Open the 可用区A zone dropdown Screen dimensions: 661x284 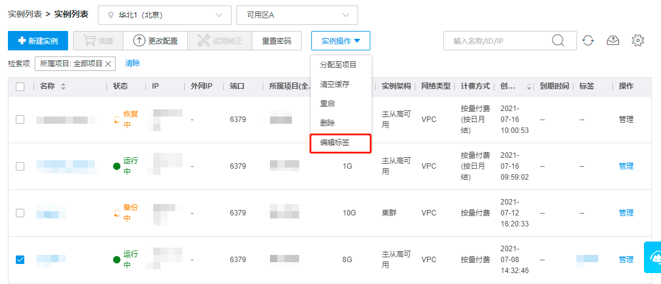[297, 15]
